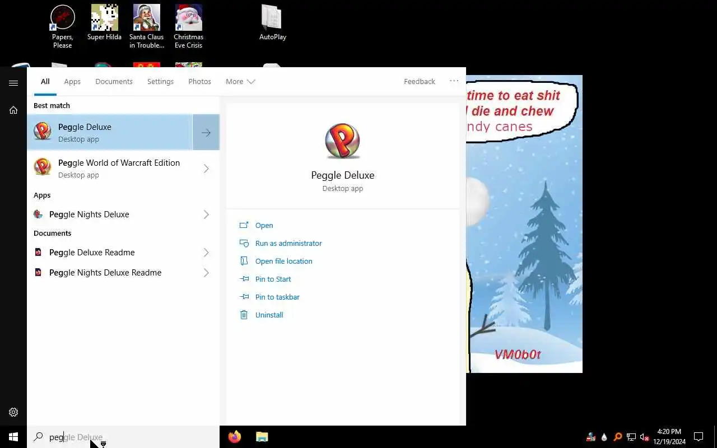
Task: Click the first system tray icon left of water drop
Action: tap(591, 437)
